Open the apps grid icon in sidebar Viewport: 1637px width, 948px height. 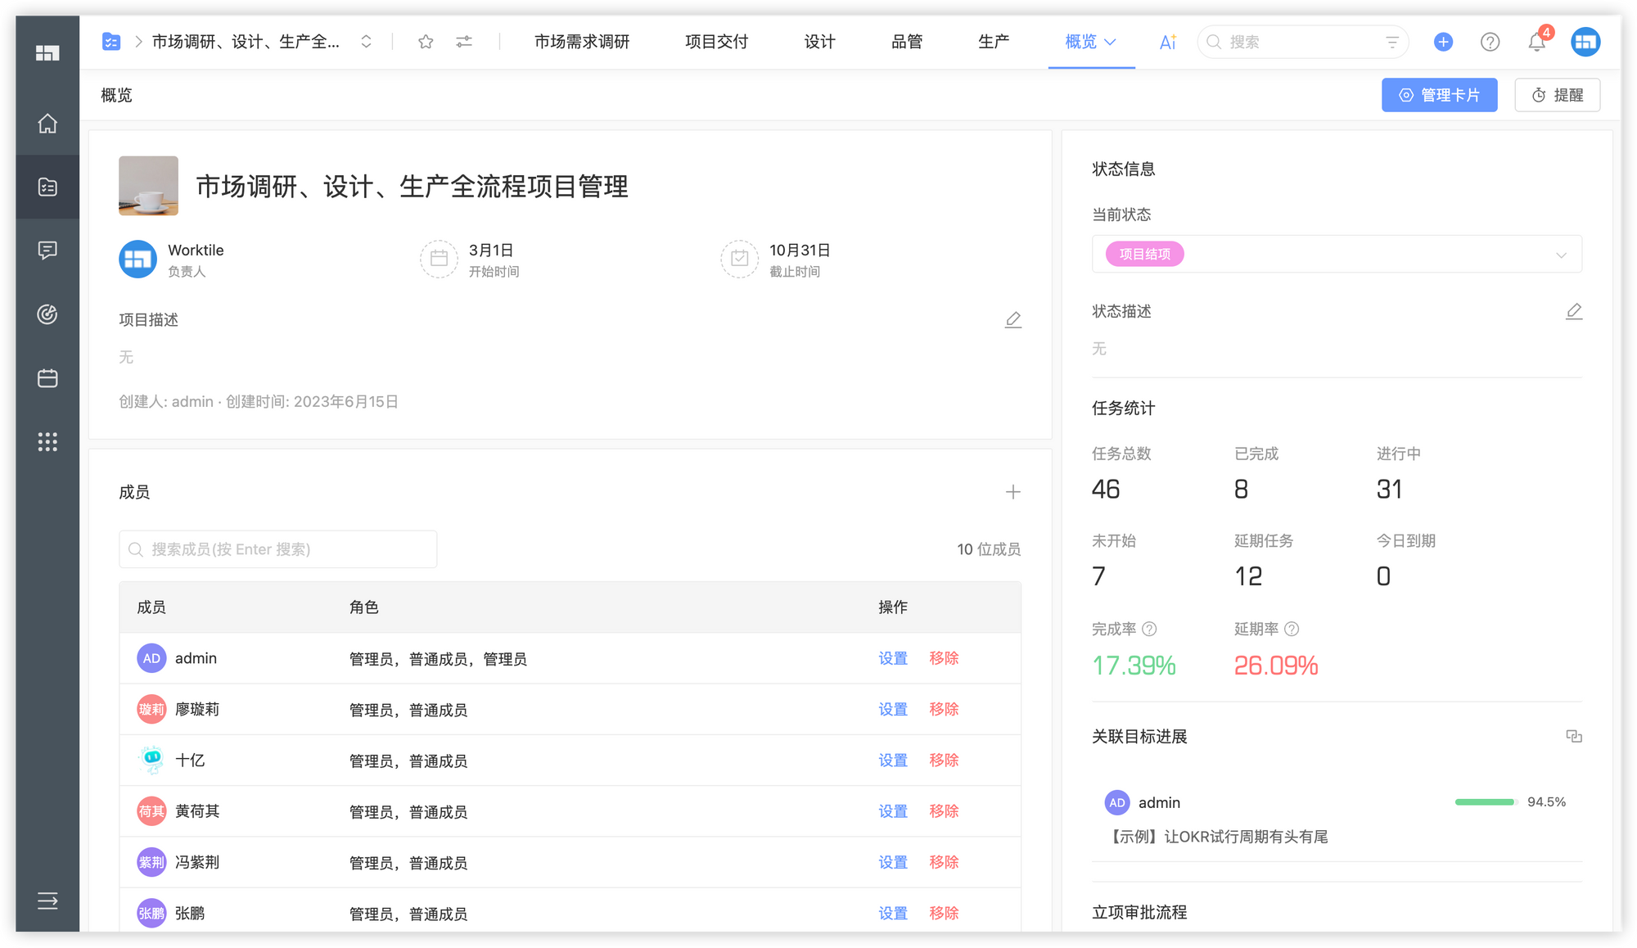click(47, 442)
